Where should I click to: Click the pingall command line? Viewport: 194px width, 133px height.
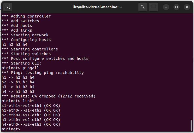(20, 68)
